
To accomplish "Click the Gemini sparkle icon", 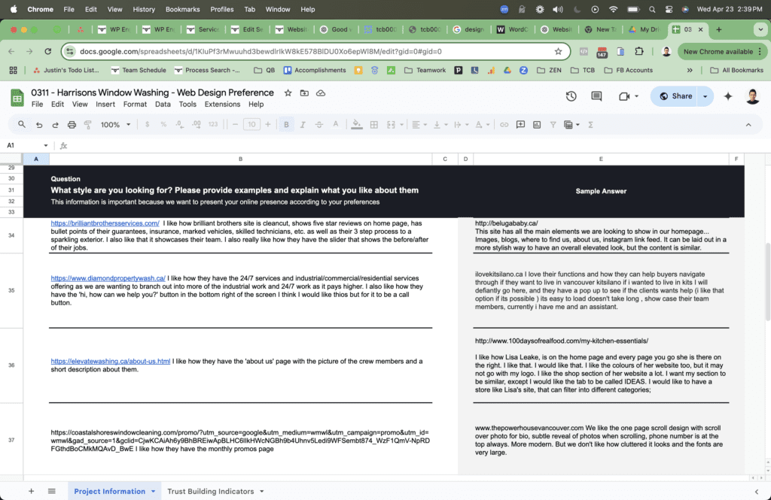I will (728, 96).
